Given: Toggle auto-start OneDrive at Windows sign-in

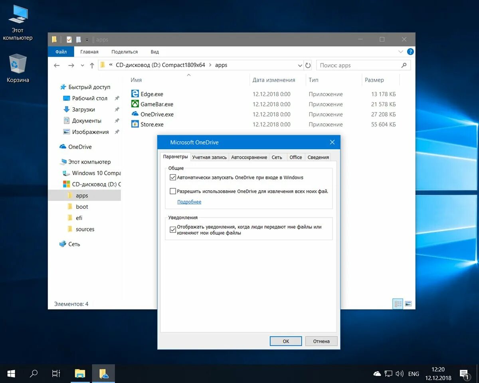Looking at the screenshot, I should 173,178.
